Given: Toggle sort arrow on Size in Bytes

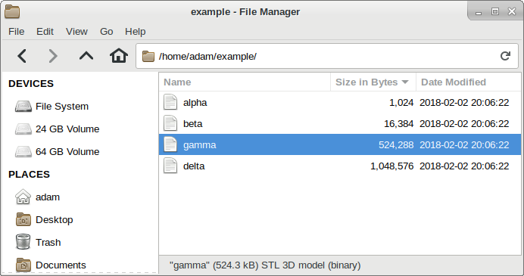Looking at the screenshot, I should [405, 82].
